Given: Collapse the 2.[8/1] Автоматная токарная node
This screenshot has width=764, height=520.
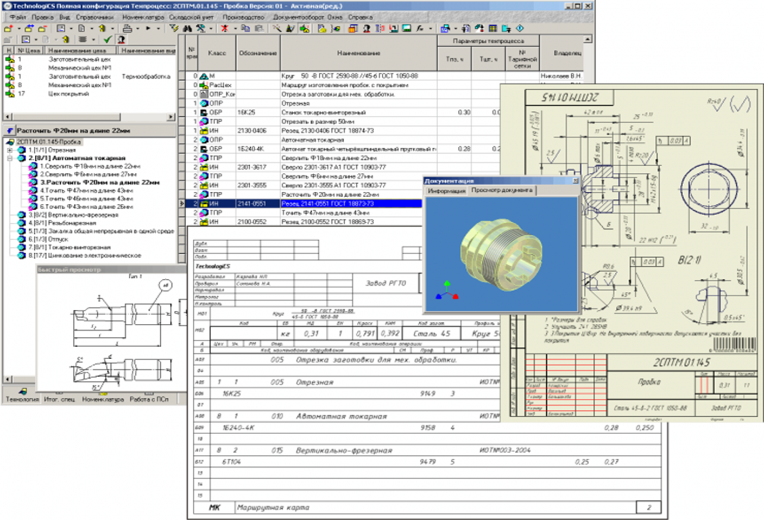Looking at the screenshot, I should (9, 158).
